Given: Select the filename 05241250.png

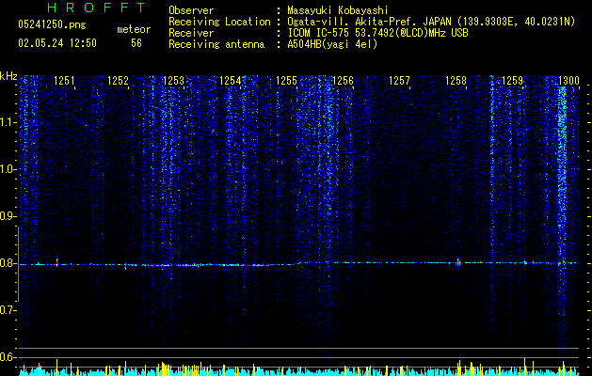Looking at the screenshot, I should (52, 24).
